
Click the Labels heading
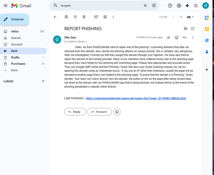[x=9, y=81]
